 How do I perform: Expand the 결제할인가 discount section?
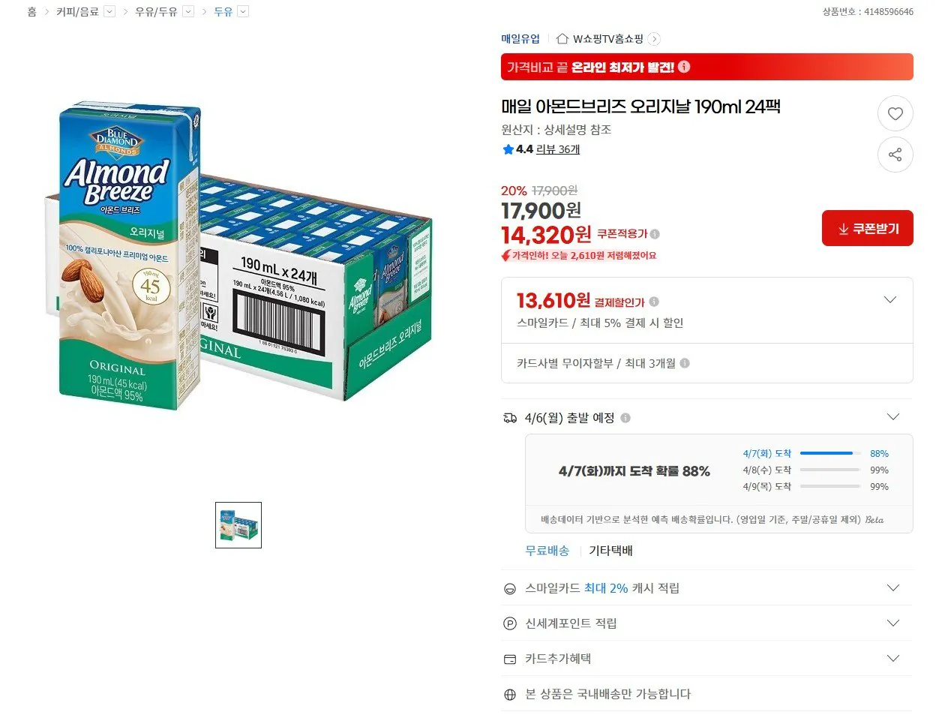pos(889,299)
